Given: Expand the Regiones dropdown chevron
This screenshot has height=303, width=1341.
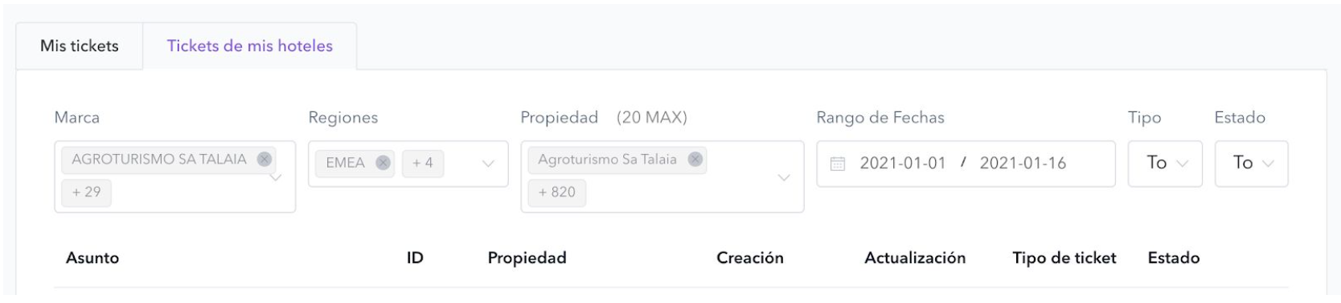Looking at the screenshot, I should coord(488,164).
